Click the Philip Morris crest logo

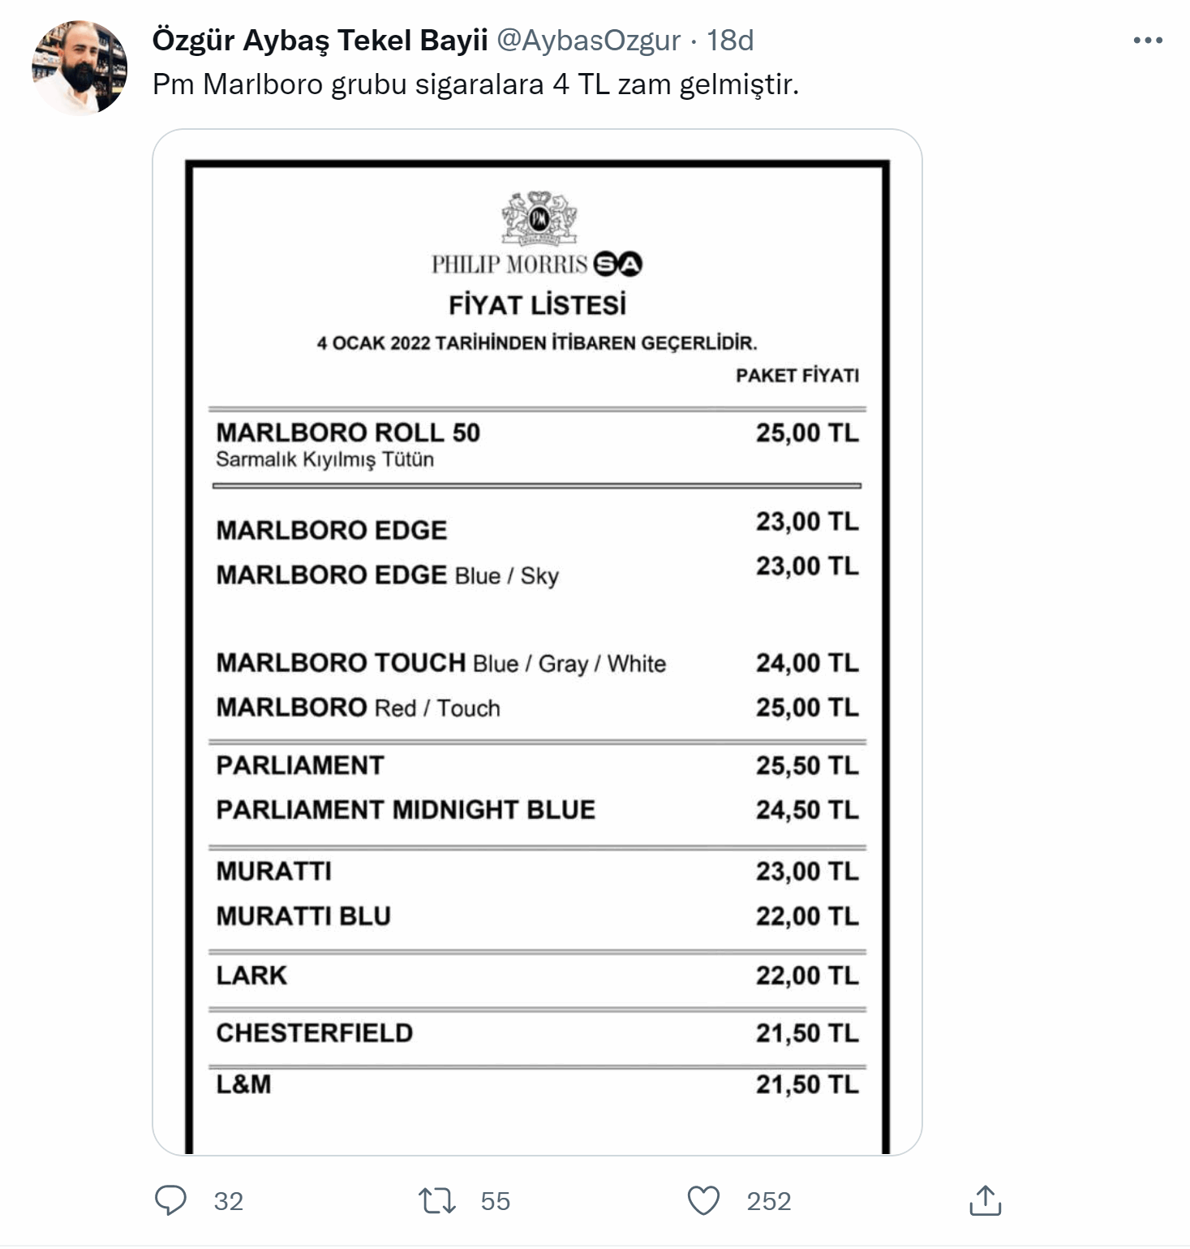pyautogui.click(x=539, y=217)
